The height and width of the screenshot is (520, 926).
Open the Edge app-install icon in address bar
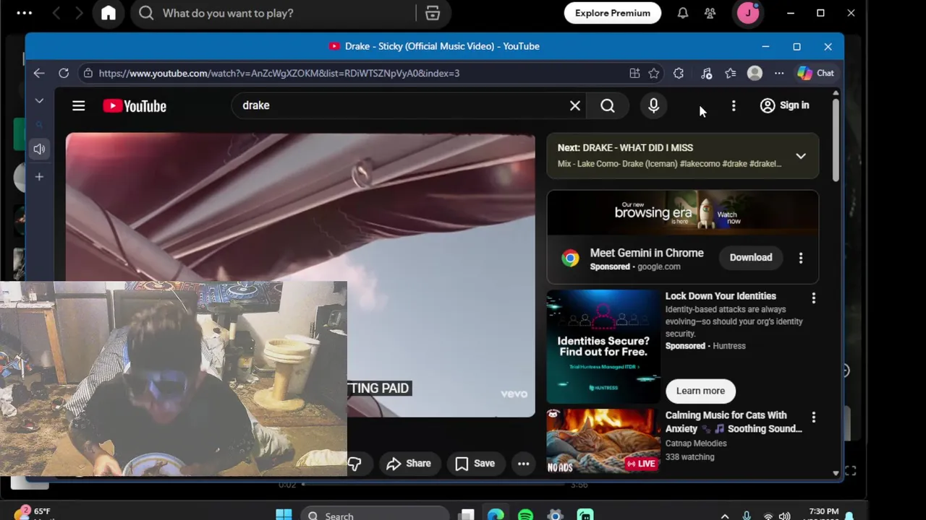pyautogui.click(x=634, y=73)
